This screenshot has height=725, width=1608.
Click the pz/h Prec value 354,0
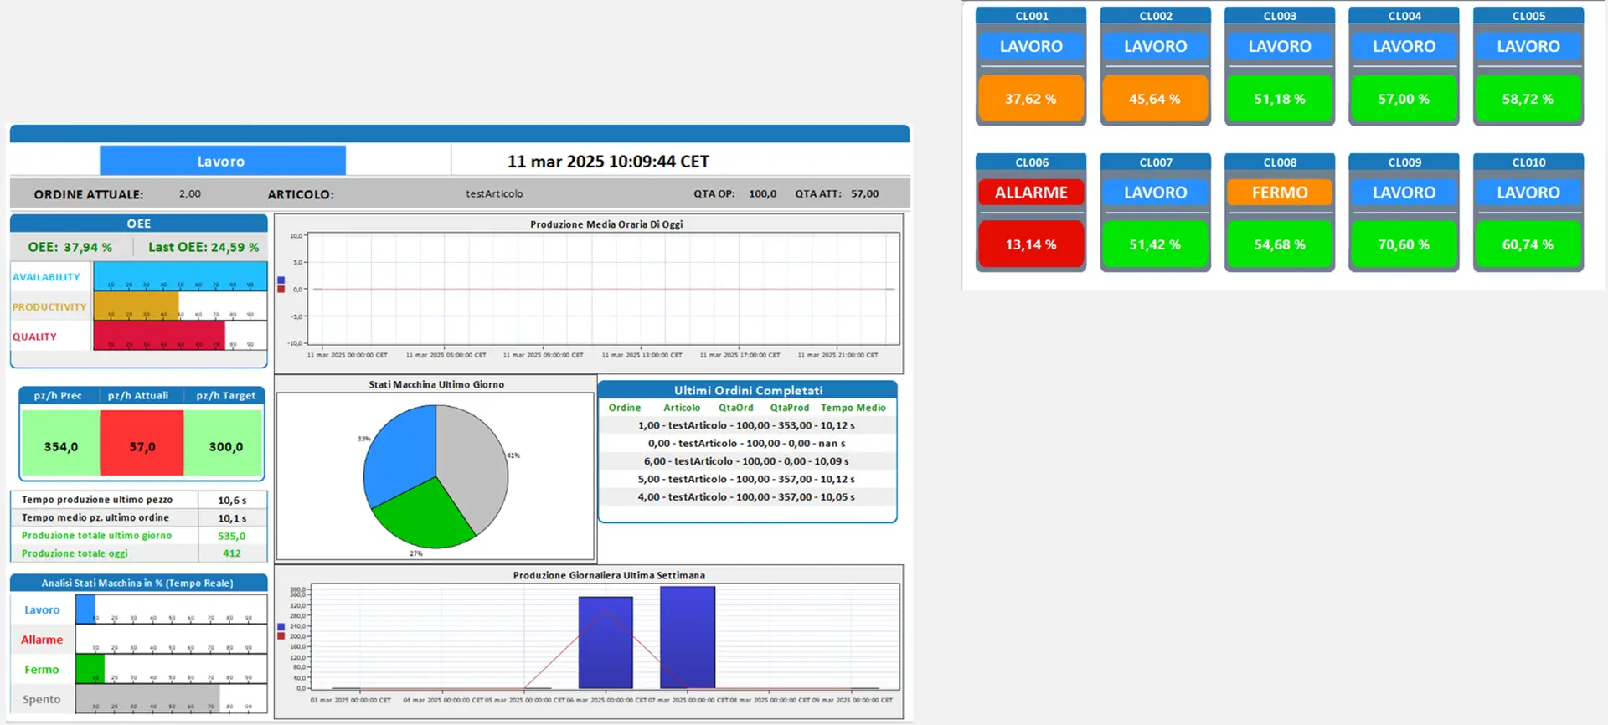[x=60, y=443]
